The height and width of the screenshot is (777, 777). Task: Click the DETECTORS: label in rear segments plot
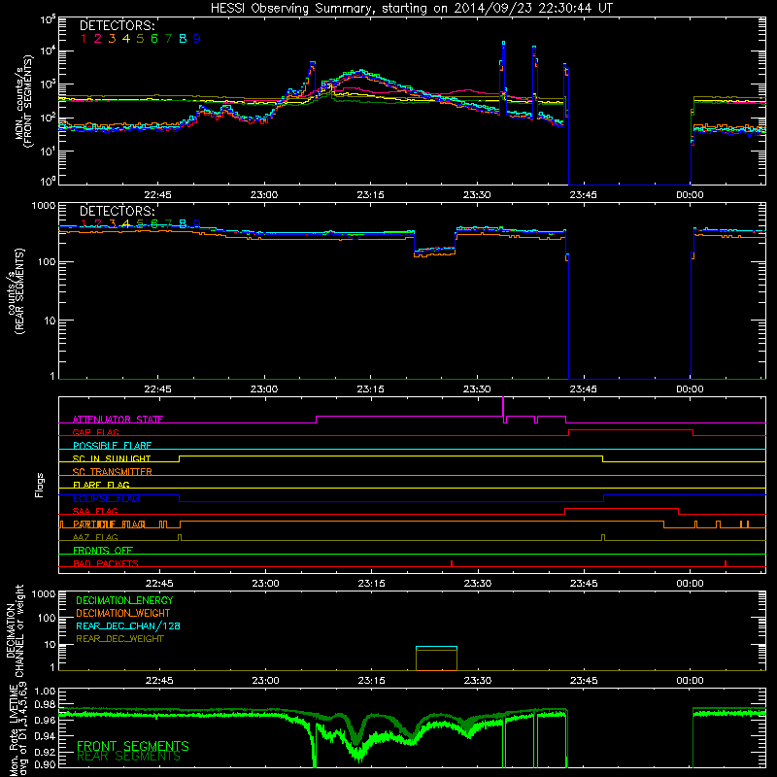(117, 211)
